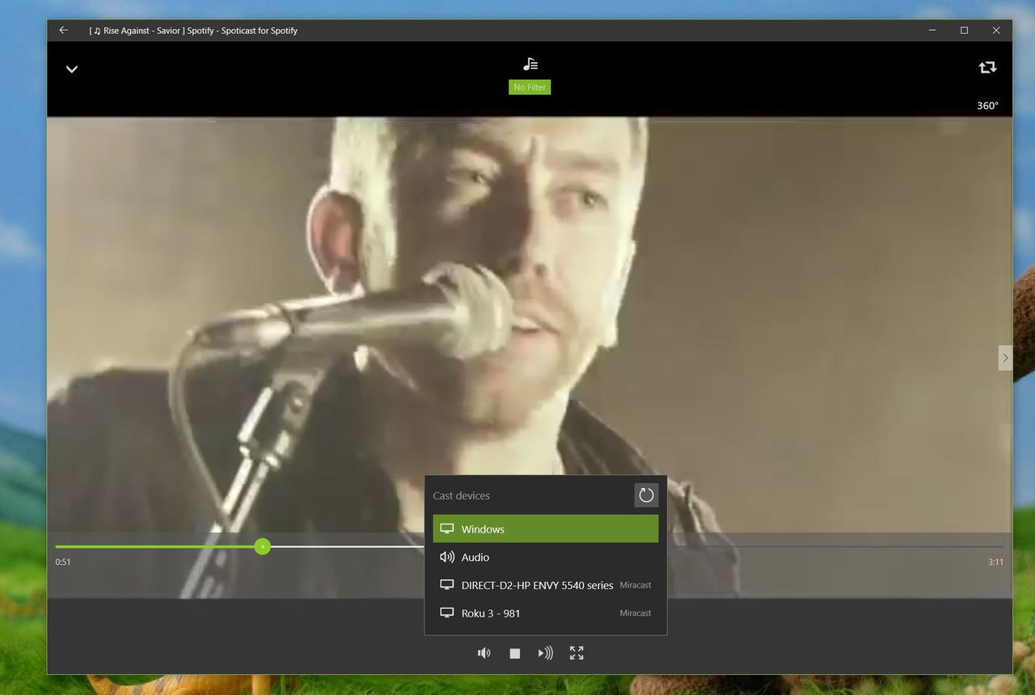Open the cast-to-device icon
The image size is (1035, 695).
click(546, 653)
